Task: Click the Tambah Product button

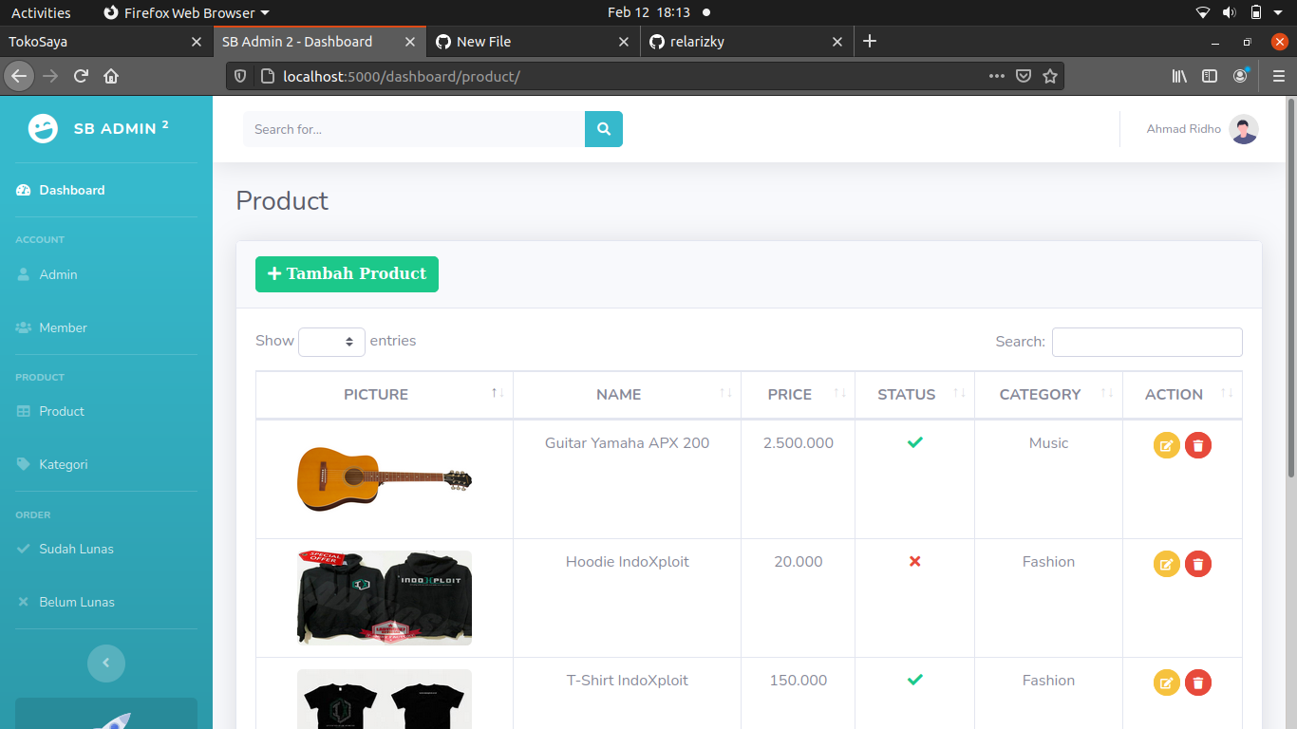Action: 347,274
